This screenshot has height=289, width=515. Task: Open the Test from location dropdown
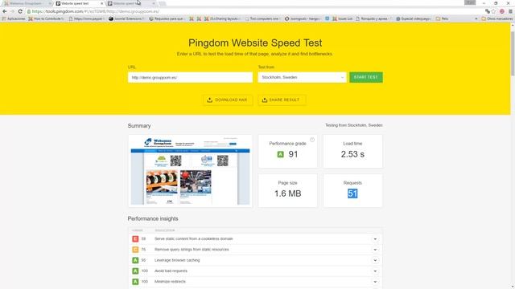pyautogui.click(x=303, y=77)
